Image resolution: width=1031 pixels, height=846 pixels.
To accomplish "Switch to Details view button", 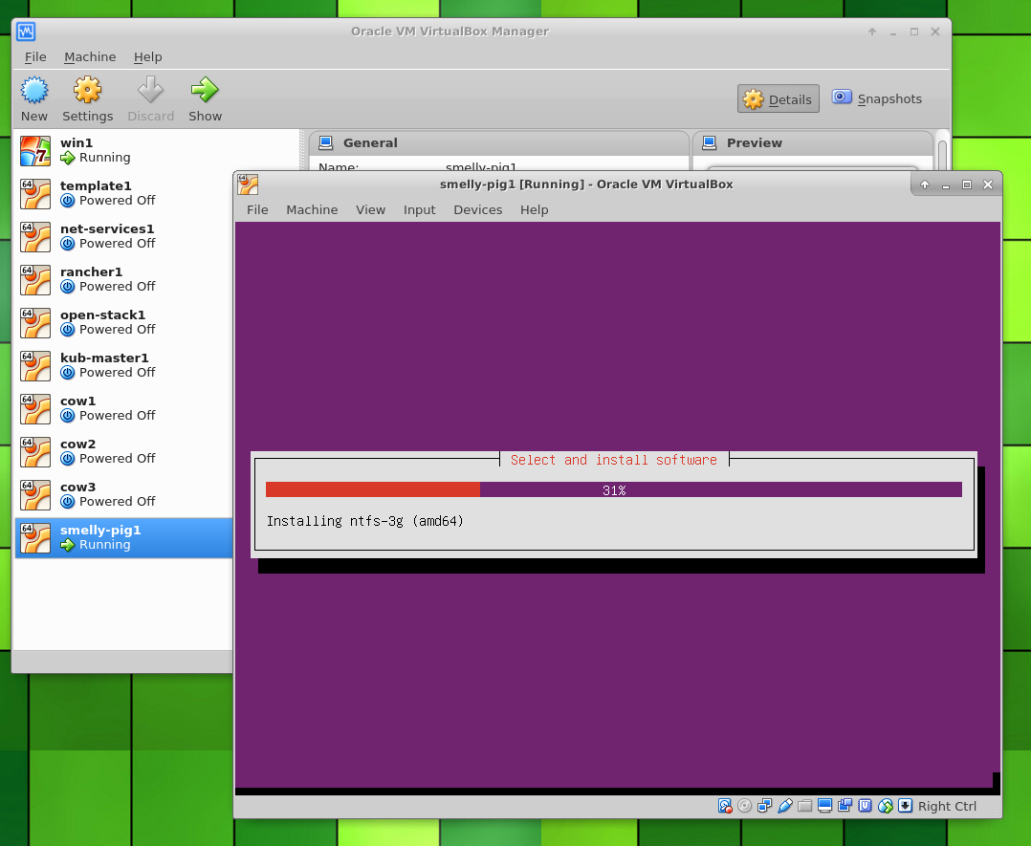I will tap(778, 98).
